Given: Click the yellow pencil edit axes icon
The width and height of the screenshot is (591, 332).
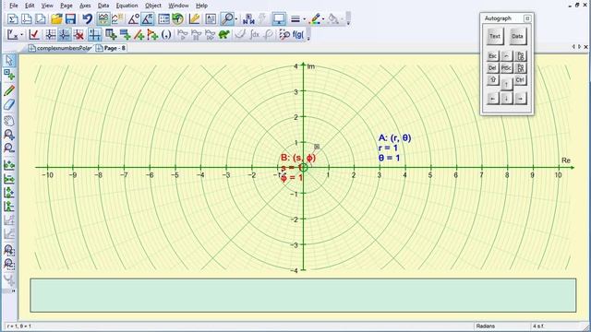Looking at the screenshot, I should [x=195, y=18].
